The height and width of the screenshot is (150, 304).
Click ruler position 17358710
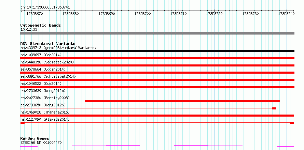point(179,14)
